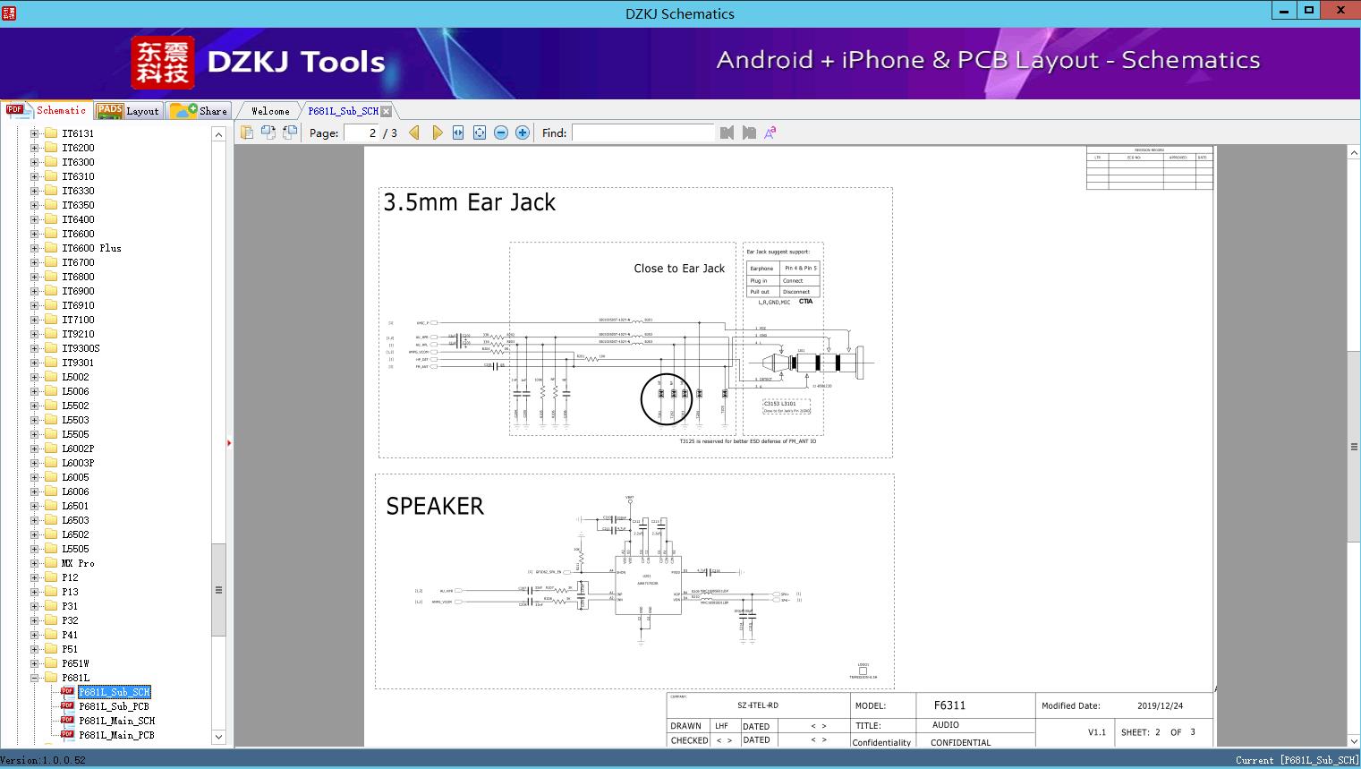Expand the IT9300S folder

coord(34,348)
